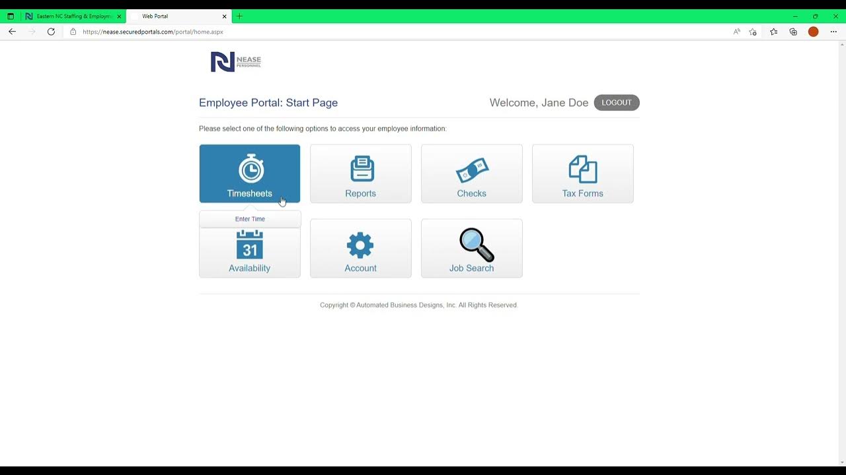Minimize the browser window

point(795,16)
